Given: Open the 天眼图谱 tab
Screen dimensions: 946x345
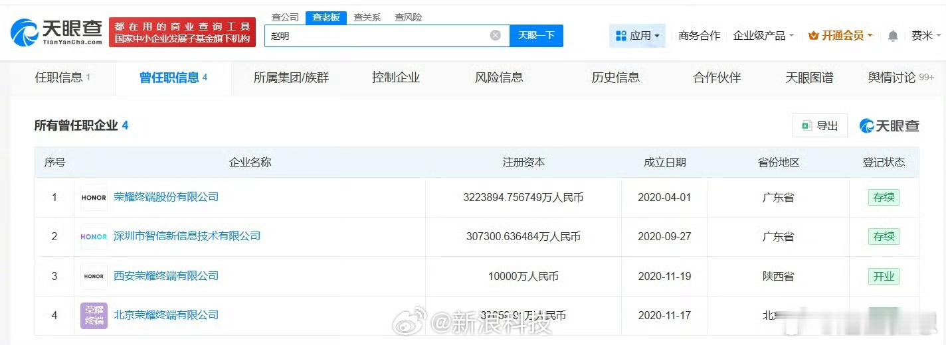Looking at the screenshot, I should [809, 78].
